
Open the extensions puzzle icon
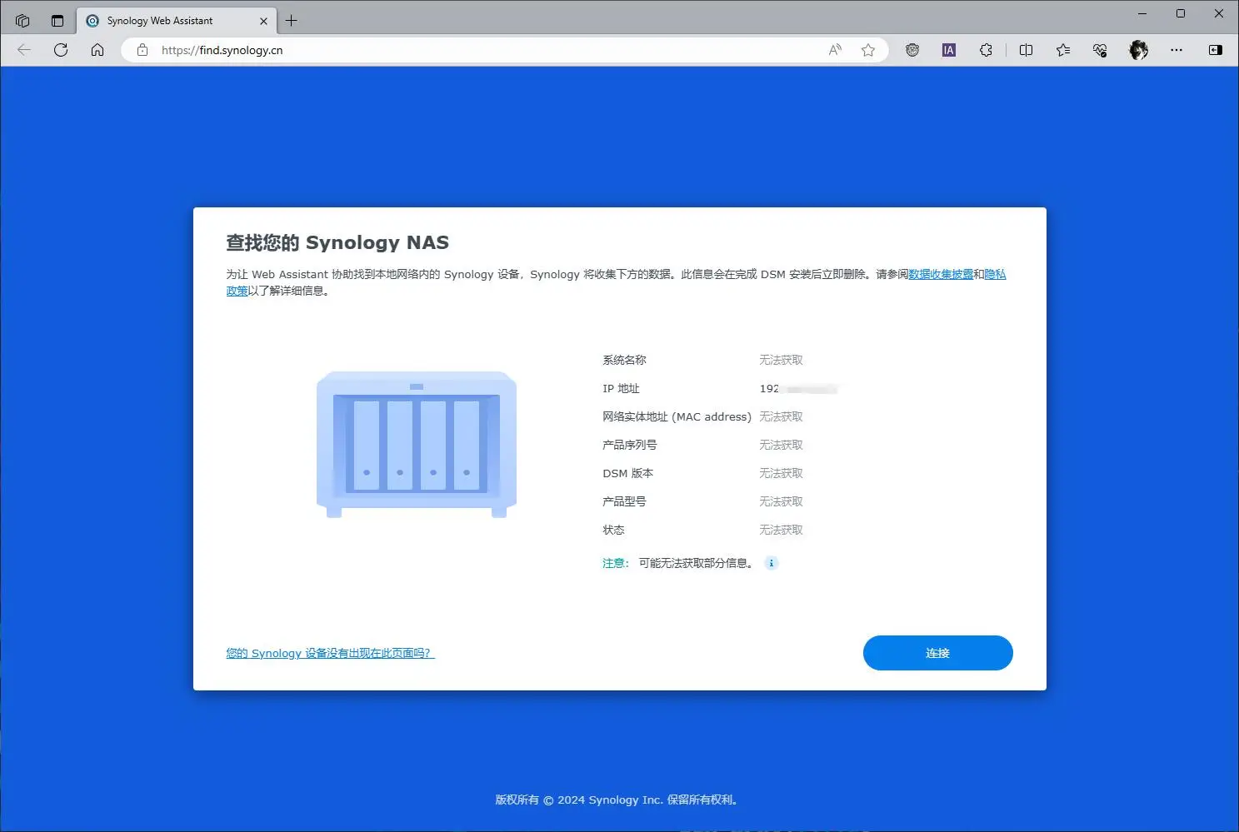[986, 50]
